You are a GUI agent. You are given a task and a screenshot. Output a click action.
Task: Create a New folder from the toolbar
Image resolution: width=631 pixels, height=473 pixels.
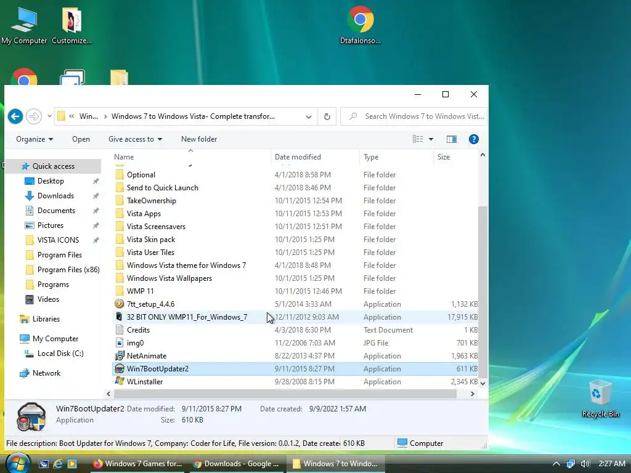[x=199, y=139]
